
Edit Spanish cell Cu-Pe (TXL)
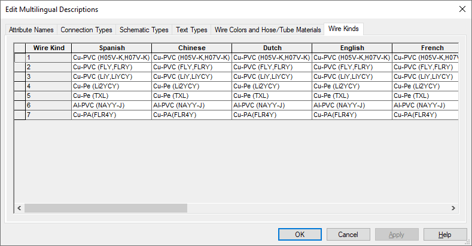click(x=112, y=96)
